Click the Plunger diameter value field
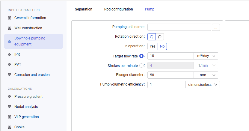This screenshot has height=131, width=249. tap(170, 75)
